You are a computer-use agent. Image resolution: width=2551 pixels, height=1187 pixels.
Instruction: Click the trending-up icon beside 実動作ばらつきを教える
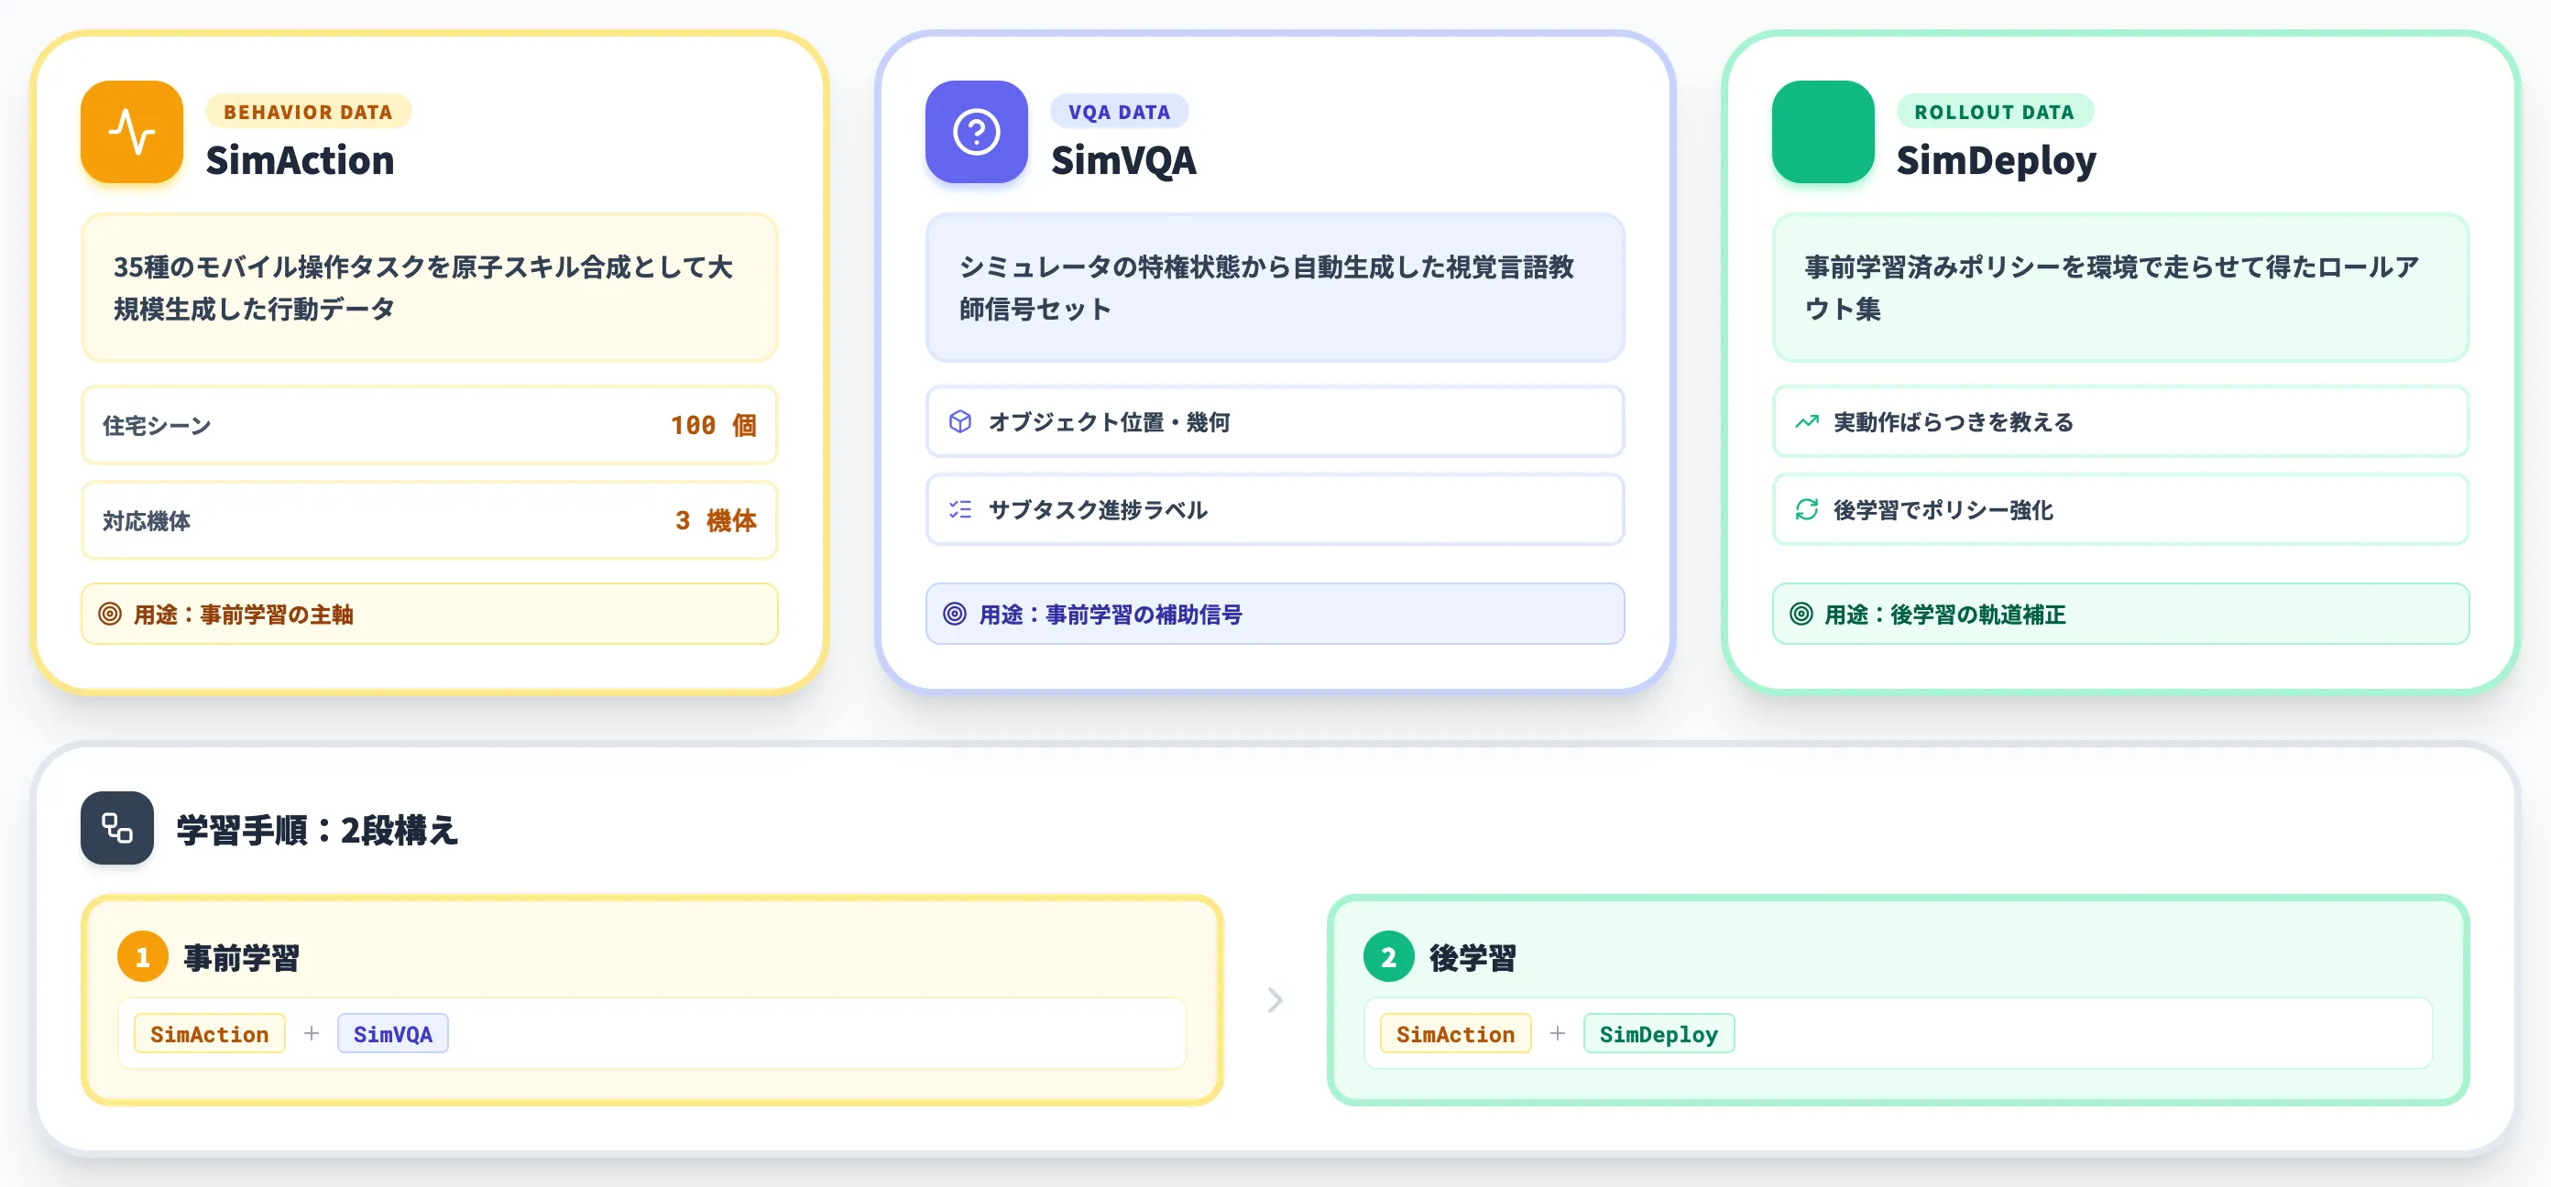(x=1807, y=421)
